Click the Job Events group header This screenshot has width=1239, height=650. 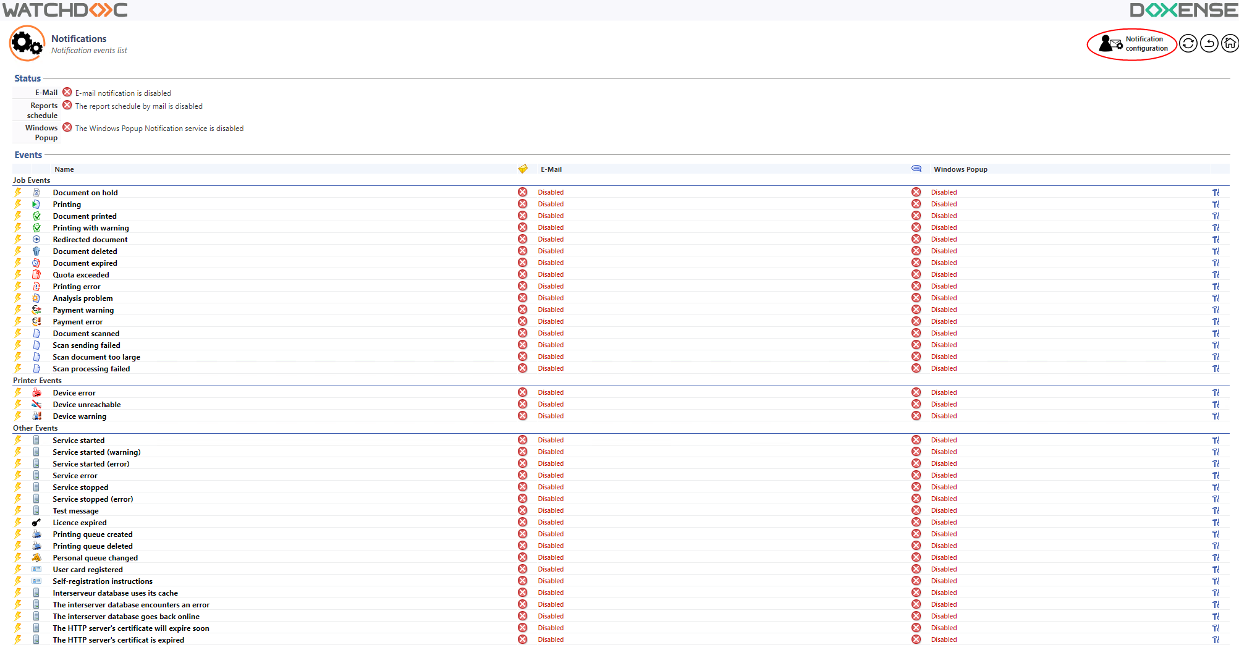(32, 180)
